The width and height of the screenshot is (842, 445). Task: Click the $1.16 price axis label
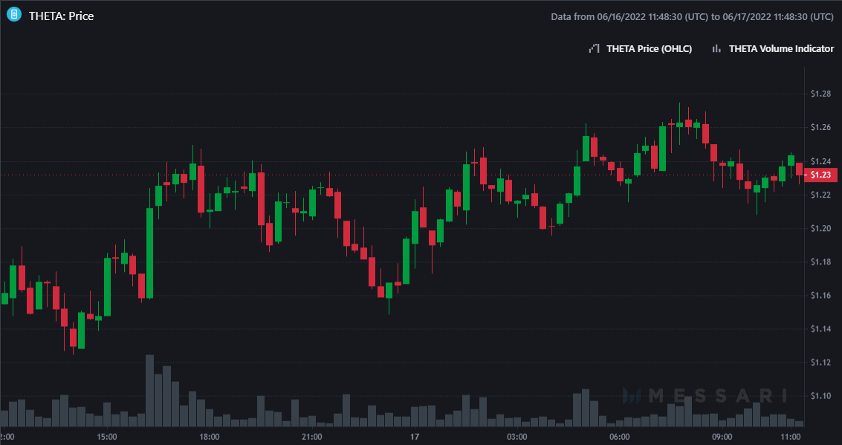click(x=821, y=295)
